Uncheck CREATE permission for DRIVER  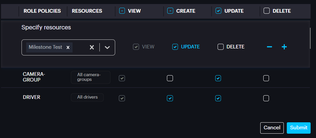pyautogui.click(x=170, y=98)
